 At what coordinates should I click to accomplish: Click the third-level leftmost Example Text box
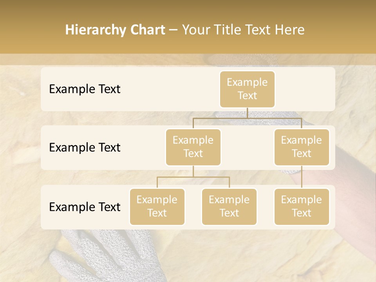click(x=157, y=206)
